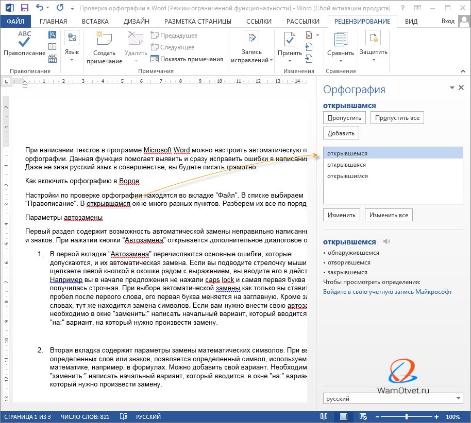
Task: Click Создать примечание
Action: click(x=104, y=47)
